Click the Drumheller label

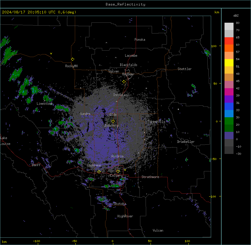tap(186, 142)
